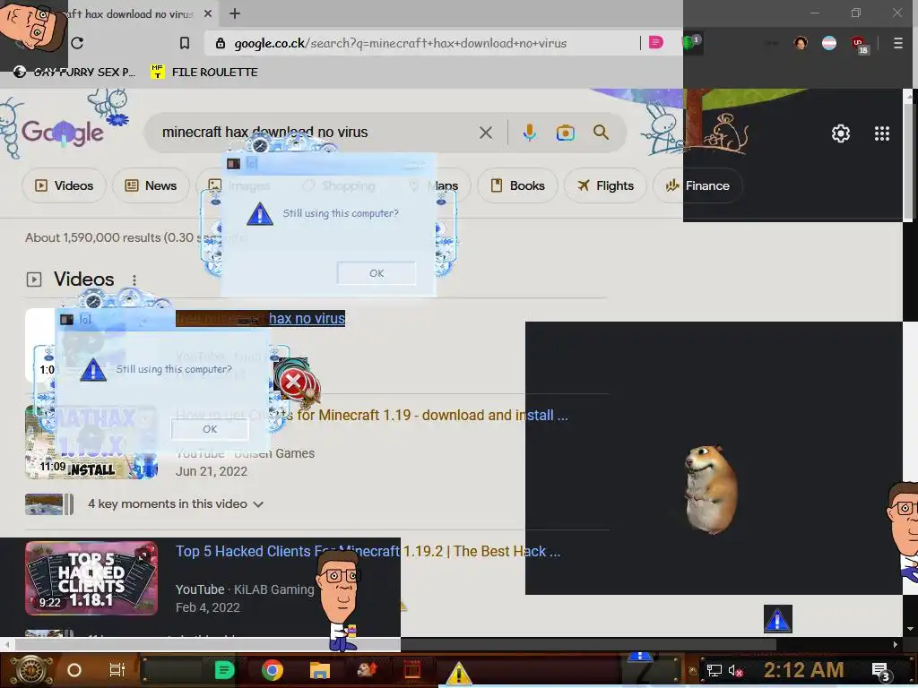Open a new browser tab

tap(235, 13)
